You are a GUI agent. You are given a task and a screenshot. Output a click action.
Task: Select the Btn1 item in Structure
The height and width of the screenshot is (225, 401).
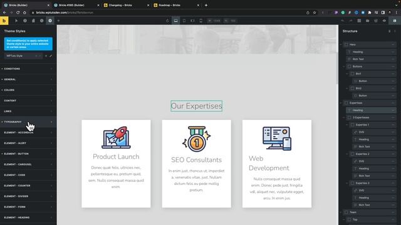(373, 74)
